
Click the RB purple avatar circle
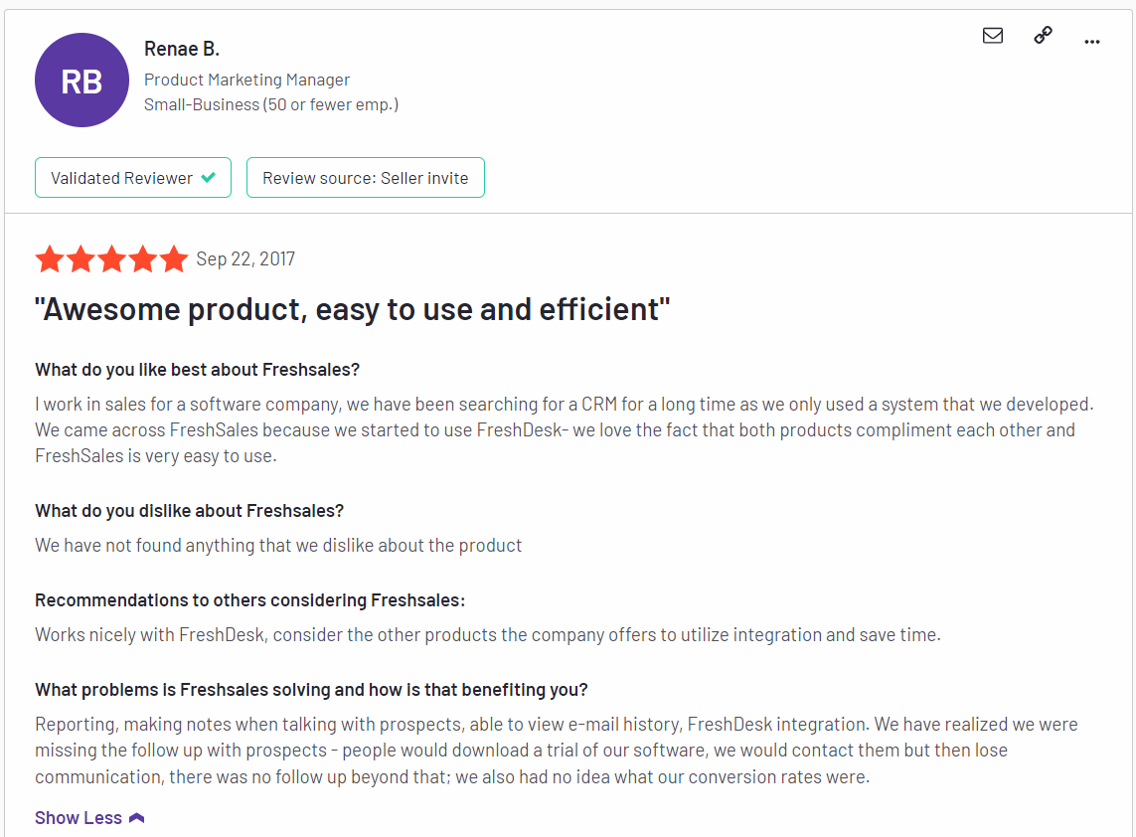[81, 80]
